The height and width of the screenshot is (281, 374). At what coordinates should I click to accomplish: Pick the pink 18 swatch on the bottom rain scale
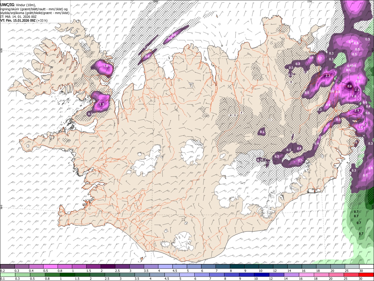click(321, 275)
